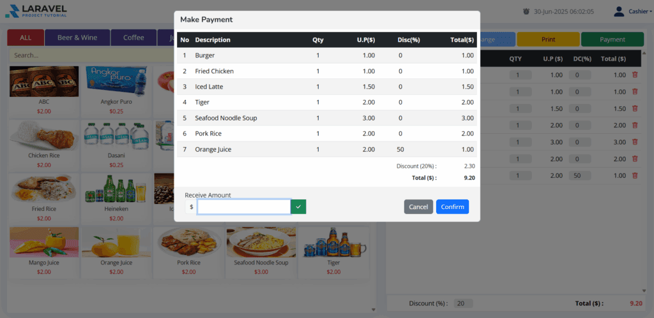Viewport: 654px width, 318px height.
Task: Click the Laravel Project Tutorial logo
Action: point(36,11)
